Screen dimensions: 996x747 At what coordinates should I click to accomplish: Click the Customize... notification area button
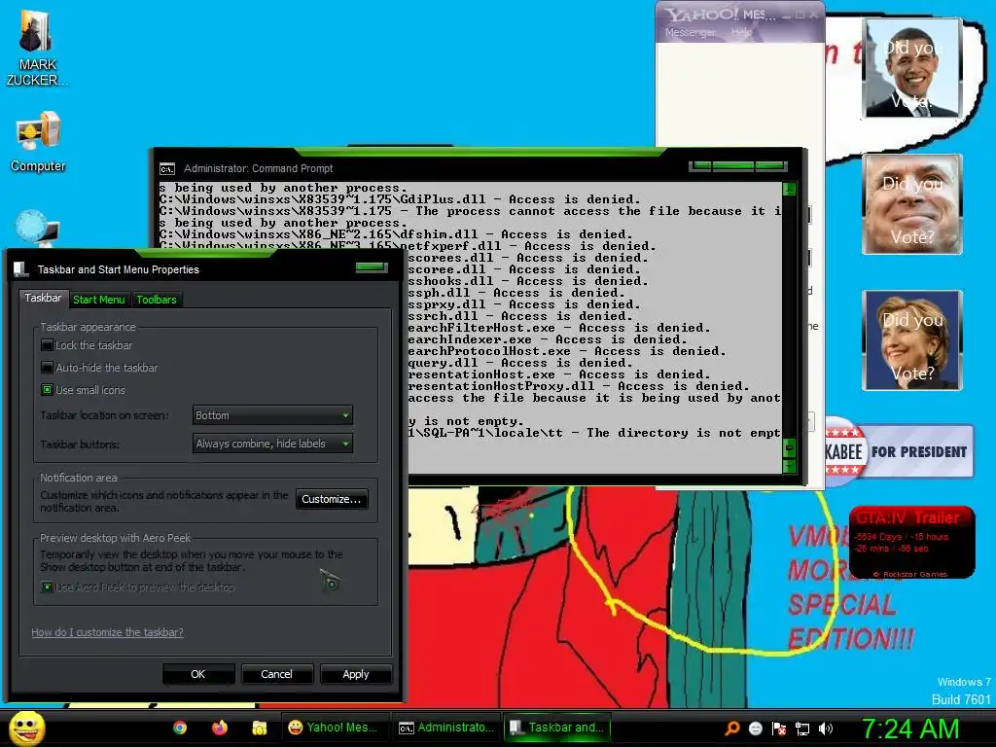coord(331,499)
